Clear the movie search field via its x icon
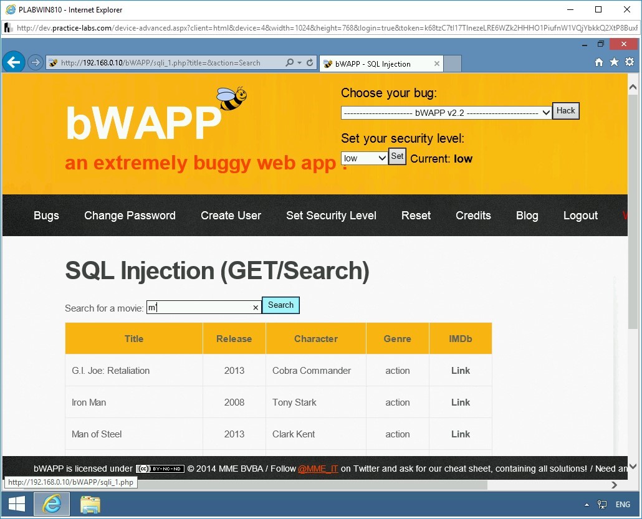The height and width of the screenshot is (519, 642). pyautogui.click(x=256, y=307)
